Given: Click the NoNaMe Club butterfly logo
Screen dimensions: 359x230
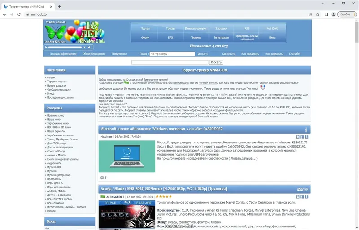Looking at the screenshot, I should click(x=56, y=32).
